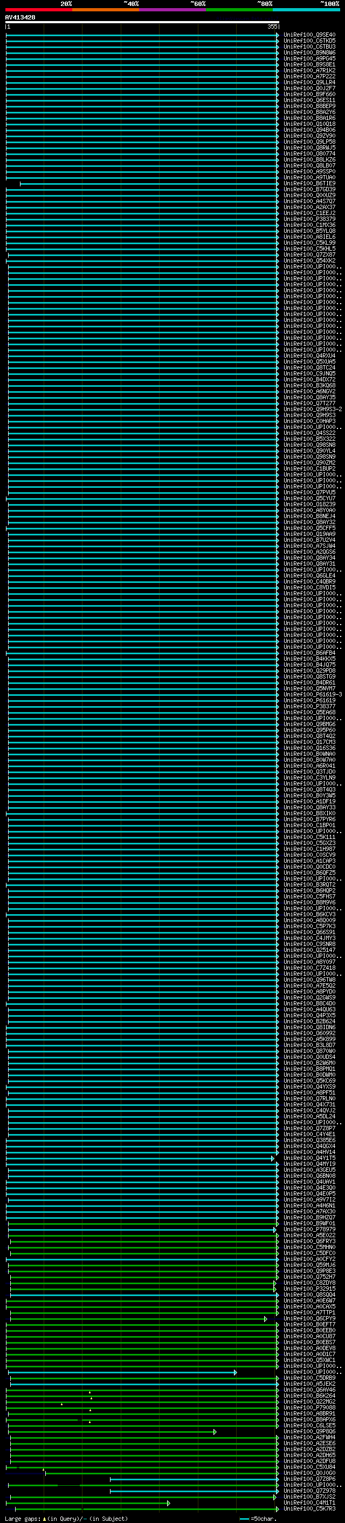Click the orange ~40% identity legend segment

[x=106, y=10]
